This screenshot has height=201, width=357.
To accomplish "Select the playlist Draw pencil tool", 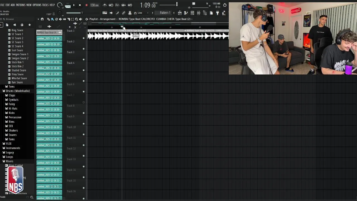I will (49, 19).
